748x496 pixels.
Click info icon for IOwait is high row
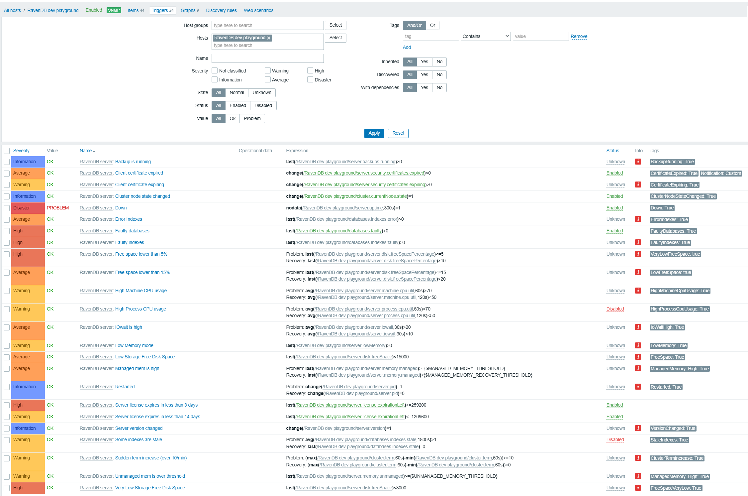(638, 327)
